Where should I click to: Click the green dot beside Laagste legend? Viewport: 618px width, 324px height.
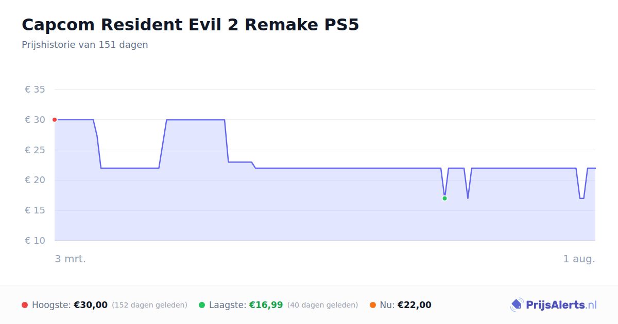(202, 305)
